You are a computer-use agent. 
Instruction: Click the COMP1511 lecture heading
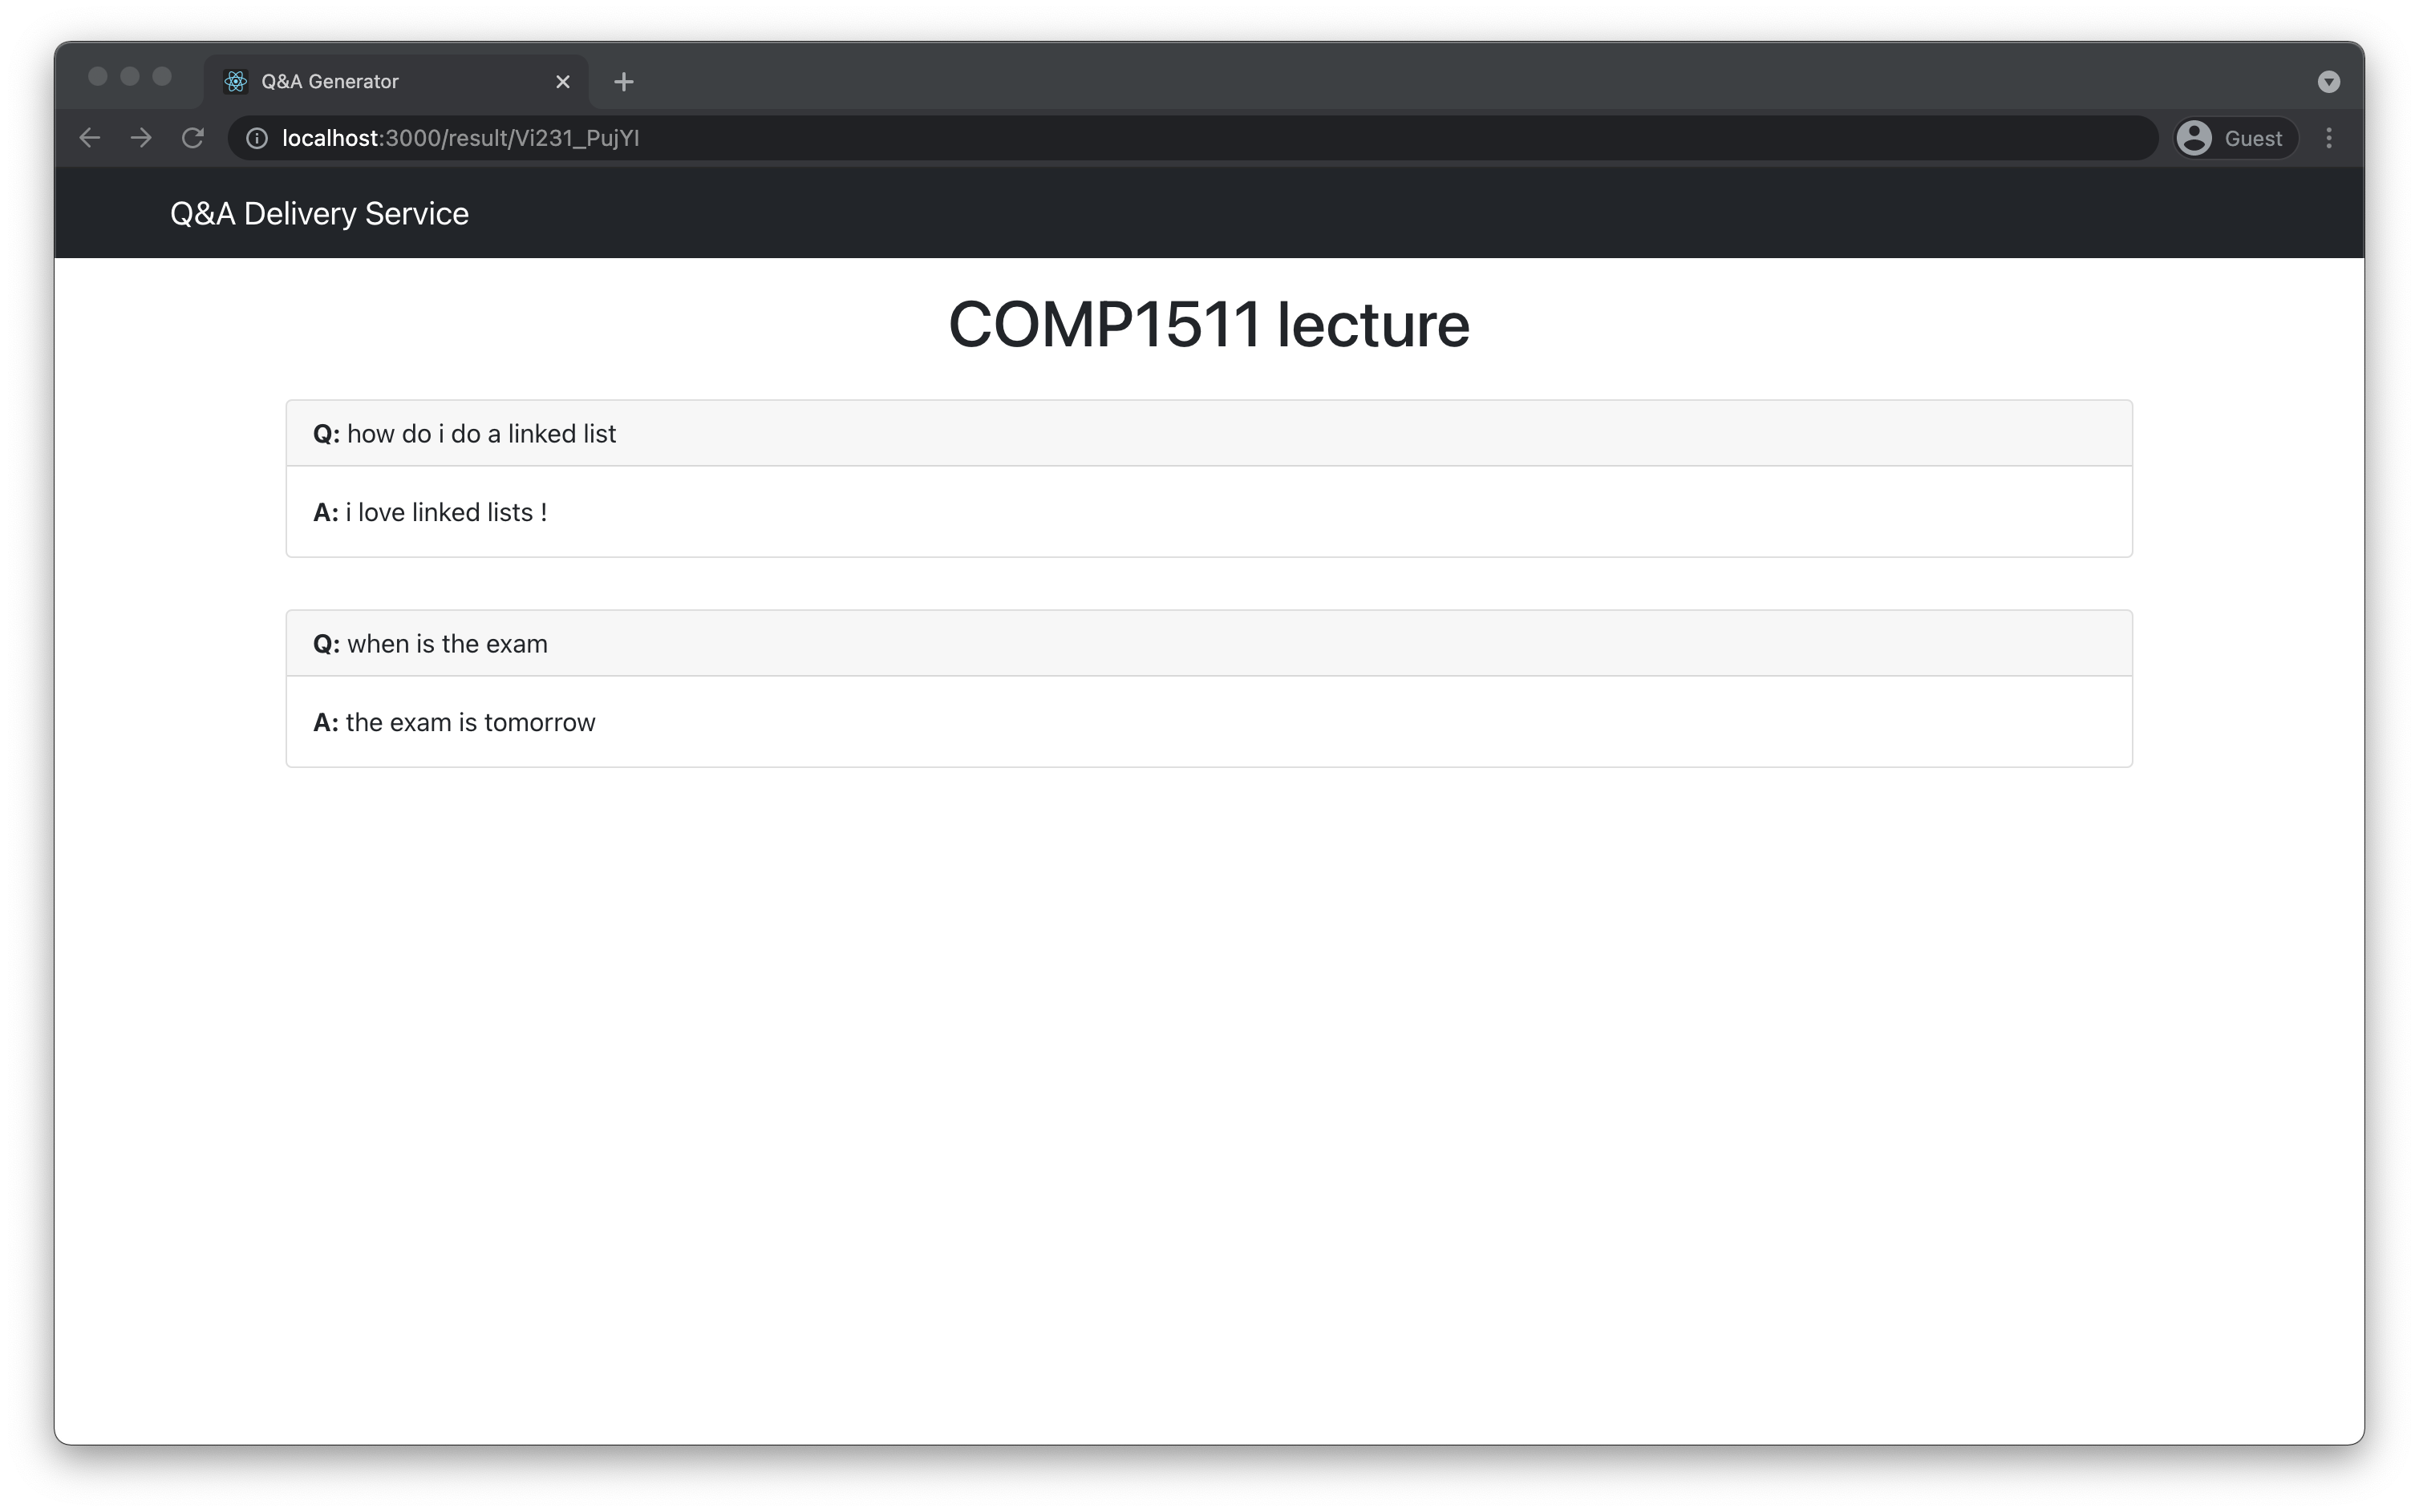[x=1209, y=325]
